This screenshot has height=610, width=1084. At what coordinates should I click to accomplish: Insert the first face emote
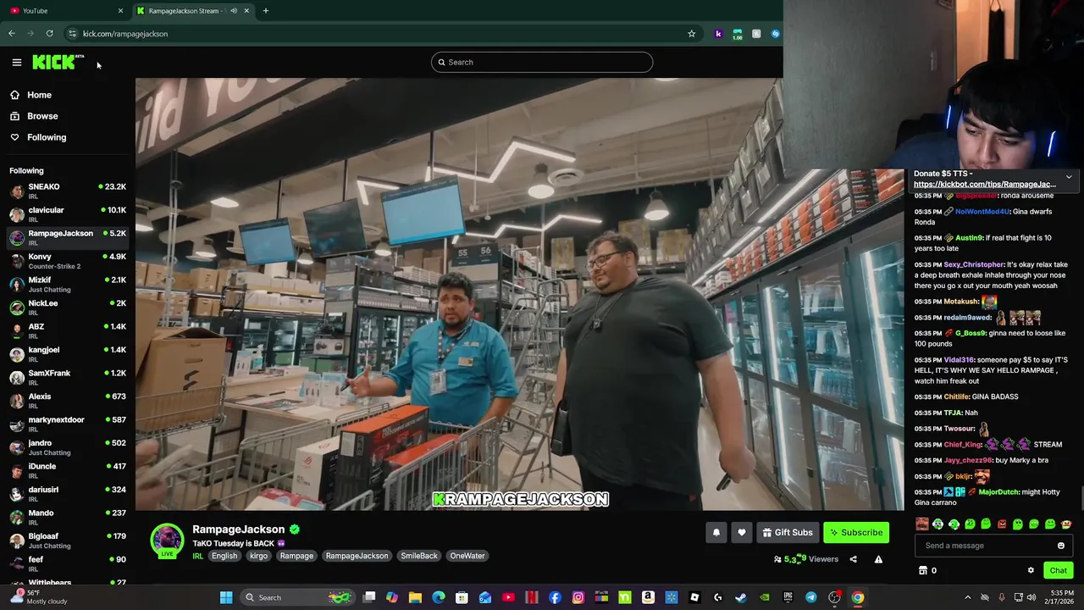point(922,524)
